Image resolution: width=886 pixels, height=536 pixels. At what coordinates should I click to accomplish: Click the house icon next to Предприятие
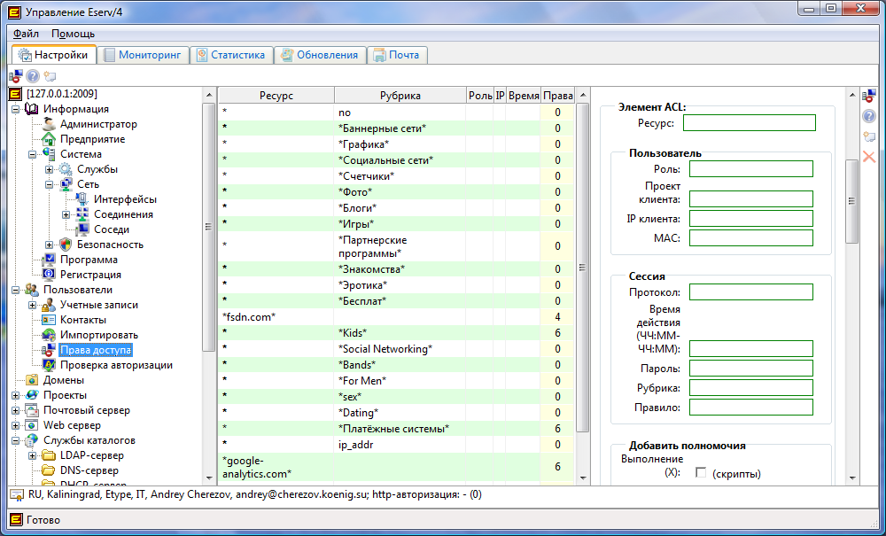click(49, 139)
